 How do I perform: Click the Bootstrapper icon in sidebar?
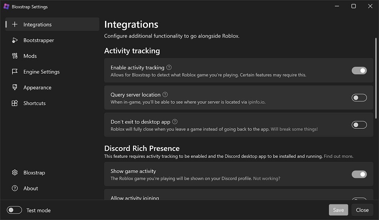pos(15,40)
